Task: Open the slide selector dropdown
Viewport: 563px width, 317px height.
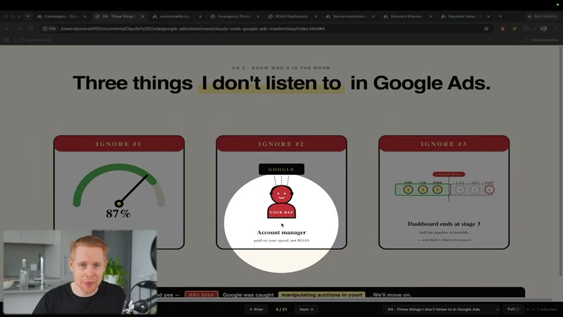Action: click(x=442, y=309)
